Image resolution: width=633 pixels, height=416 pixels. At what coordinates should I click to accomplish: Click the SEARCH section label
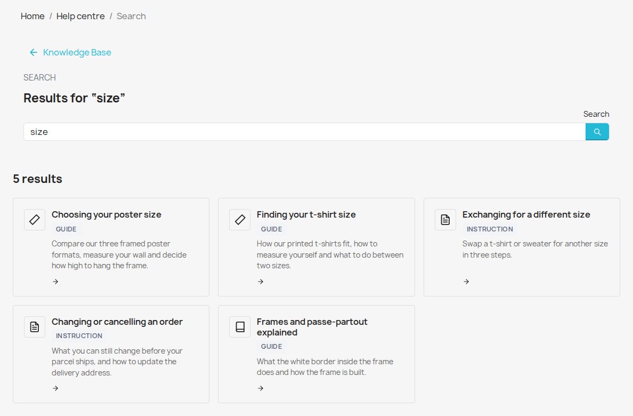39,78
